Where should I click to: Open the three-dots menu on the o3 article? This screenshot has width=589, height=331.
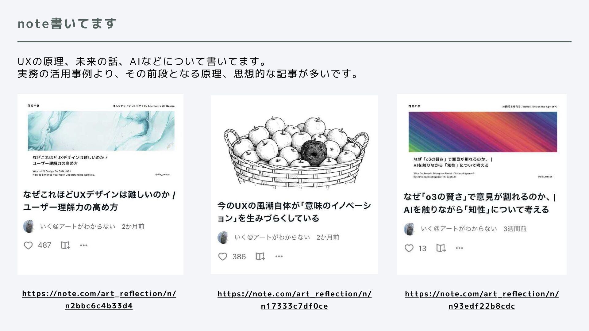coord(459,248)
